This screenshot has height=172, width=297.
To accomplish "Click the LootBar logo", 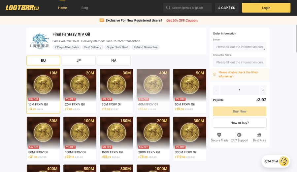I will [x=22, y=8].
